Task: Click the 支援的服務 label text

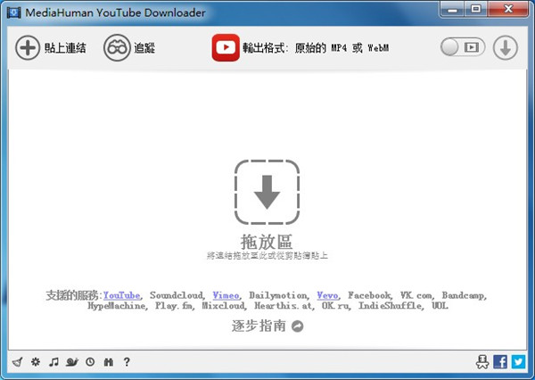Action: [x=72, y=295]
